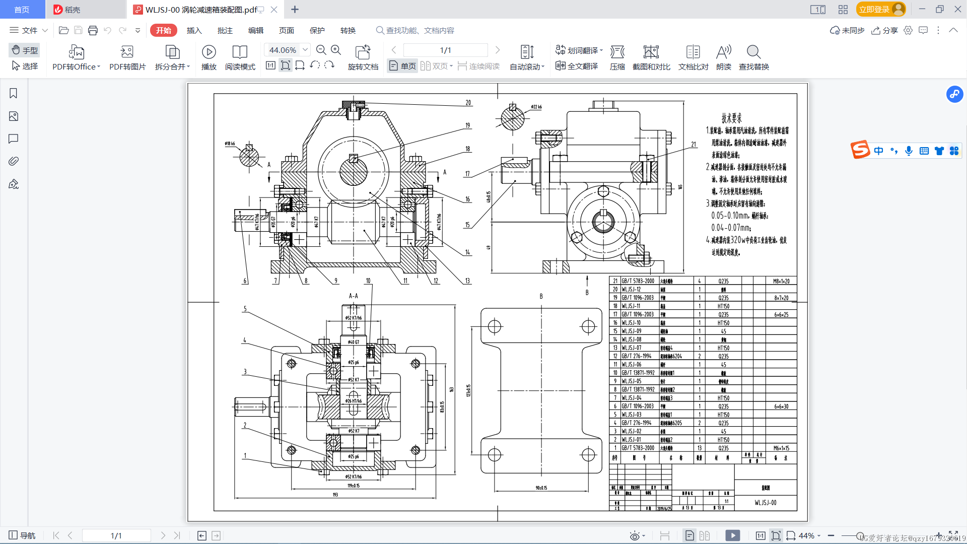Viewport: 967px width, 544px height.
Task: Open attachments paperclip panel
Action: pos(14,161)
